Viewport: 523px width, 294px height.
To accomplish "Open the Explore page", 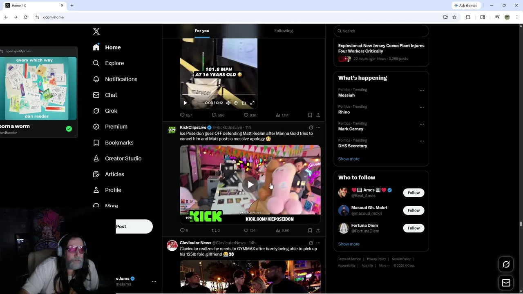I will (x=108, y=63).
